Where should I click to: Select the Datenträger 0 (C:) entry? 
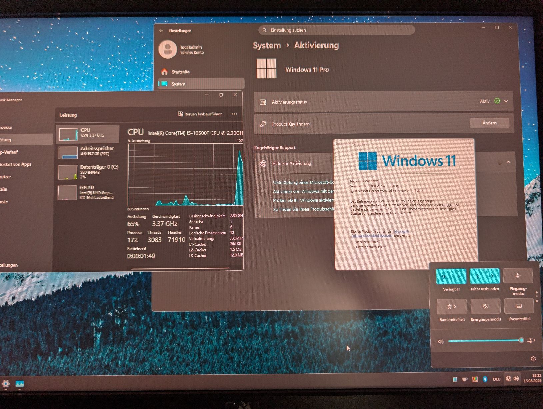88,172
